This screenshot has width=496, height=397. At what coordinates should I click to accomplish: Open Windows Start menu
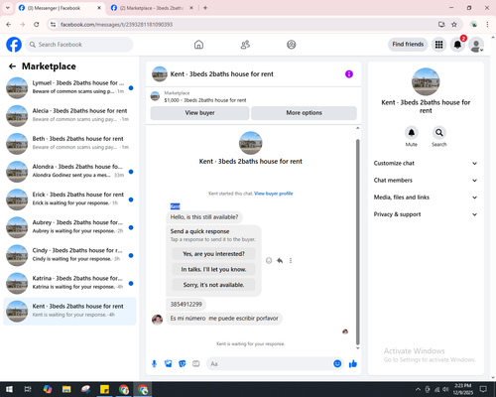(x=9, y=389)
